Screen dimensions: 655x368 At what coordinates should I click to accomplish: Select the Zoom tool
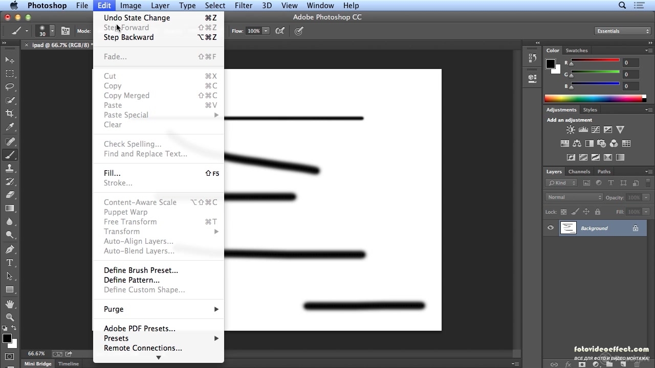[x=10, y=317]
